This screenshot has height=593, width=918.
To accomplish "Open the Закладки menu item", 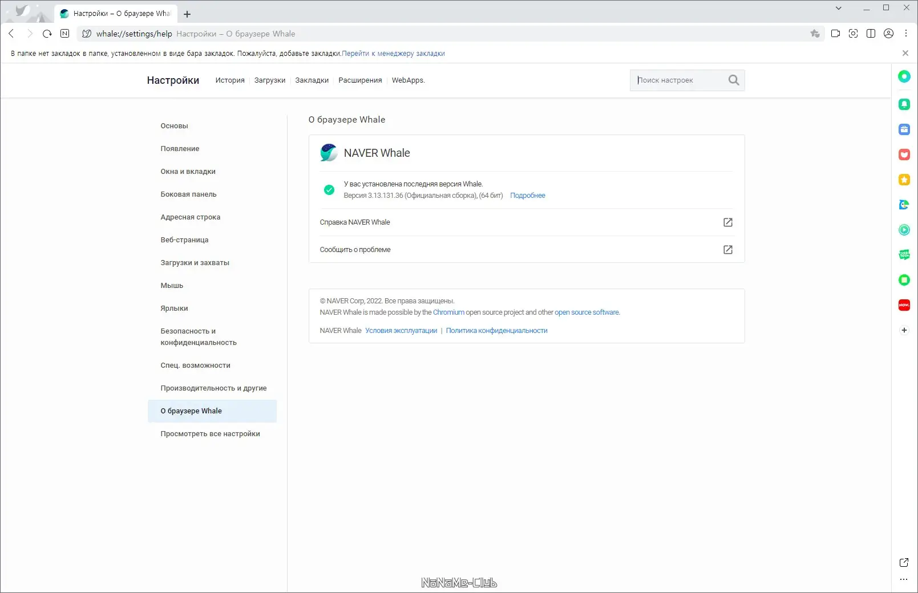I will click(312, 80).
